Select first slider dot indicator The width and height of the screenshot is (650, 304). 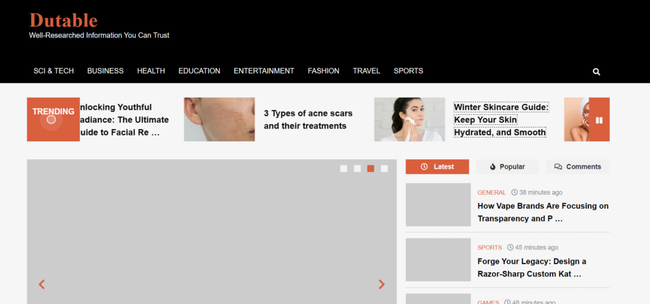click(343, 168)
